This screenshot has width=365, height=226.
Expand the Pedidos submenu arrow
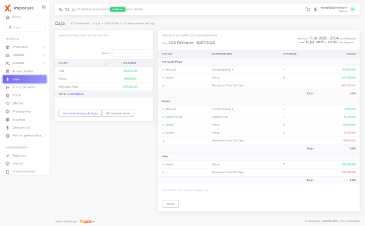(44, 55)
